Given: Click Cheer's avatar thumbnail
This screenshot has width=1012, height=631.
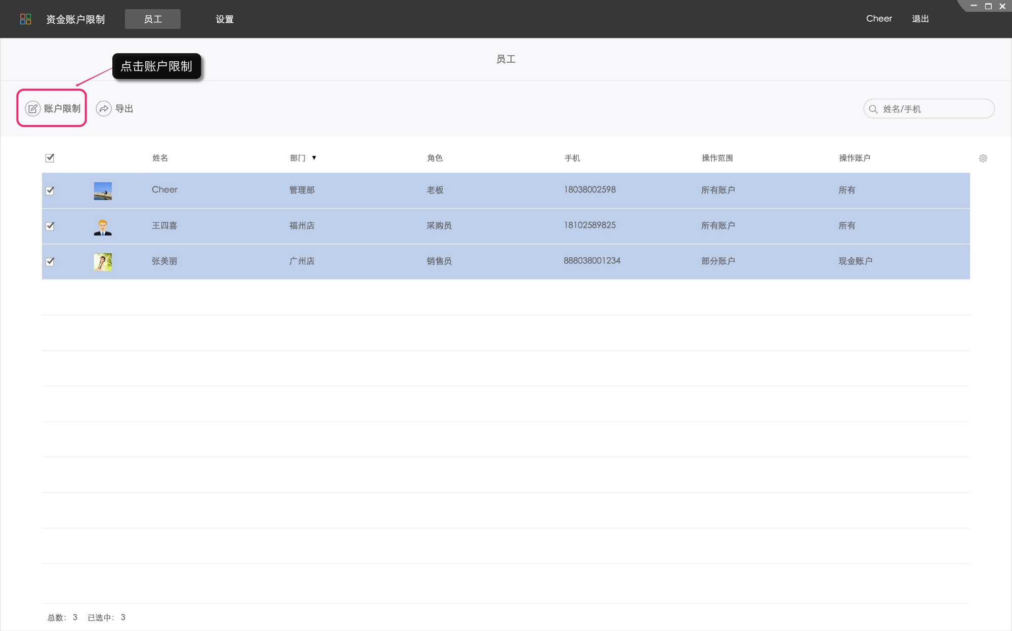Looking at the screenshot, I should coord(103,191).
